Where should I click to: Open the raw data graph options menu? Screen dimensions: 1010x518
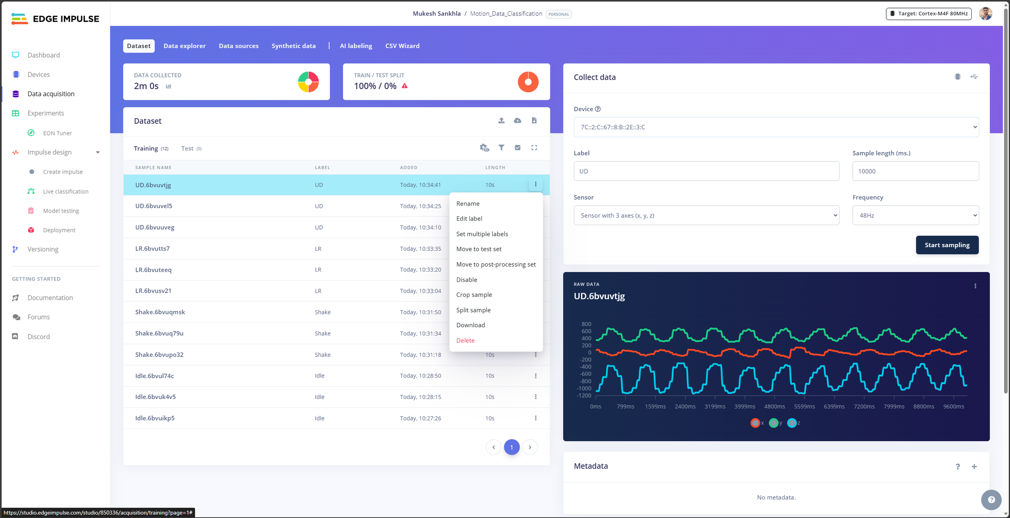point(975,286)
